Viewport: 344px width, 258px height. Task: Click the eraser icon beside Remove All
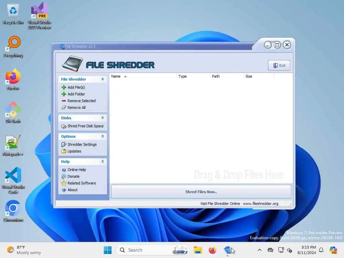[63, 107]
